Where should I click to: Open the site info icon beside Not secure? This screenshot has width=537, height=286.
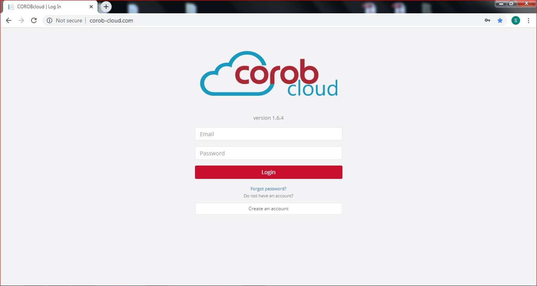50,20
